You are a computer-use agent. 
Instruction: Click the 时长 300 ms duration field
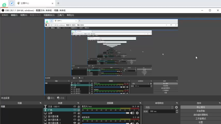click(162, 111)
